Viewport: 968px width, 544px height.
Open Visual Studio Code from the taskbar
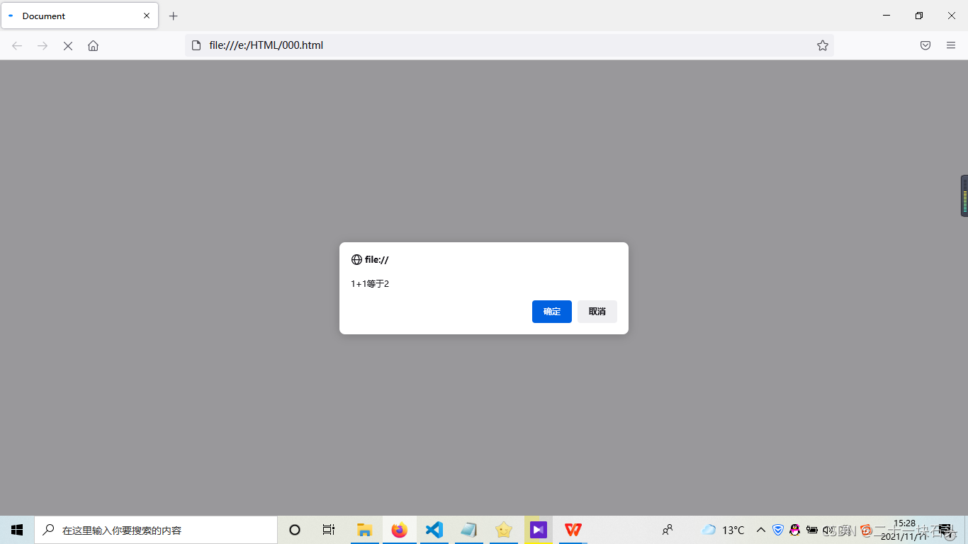pos(434,530)
